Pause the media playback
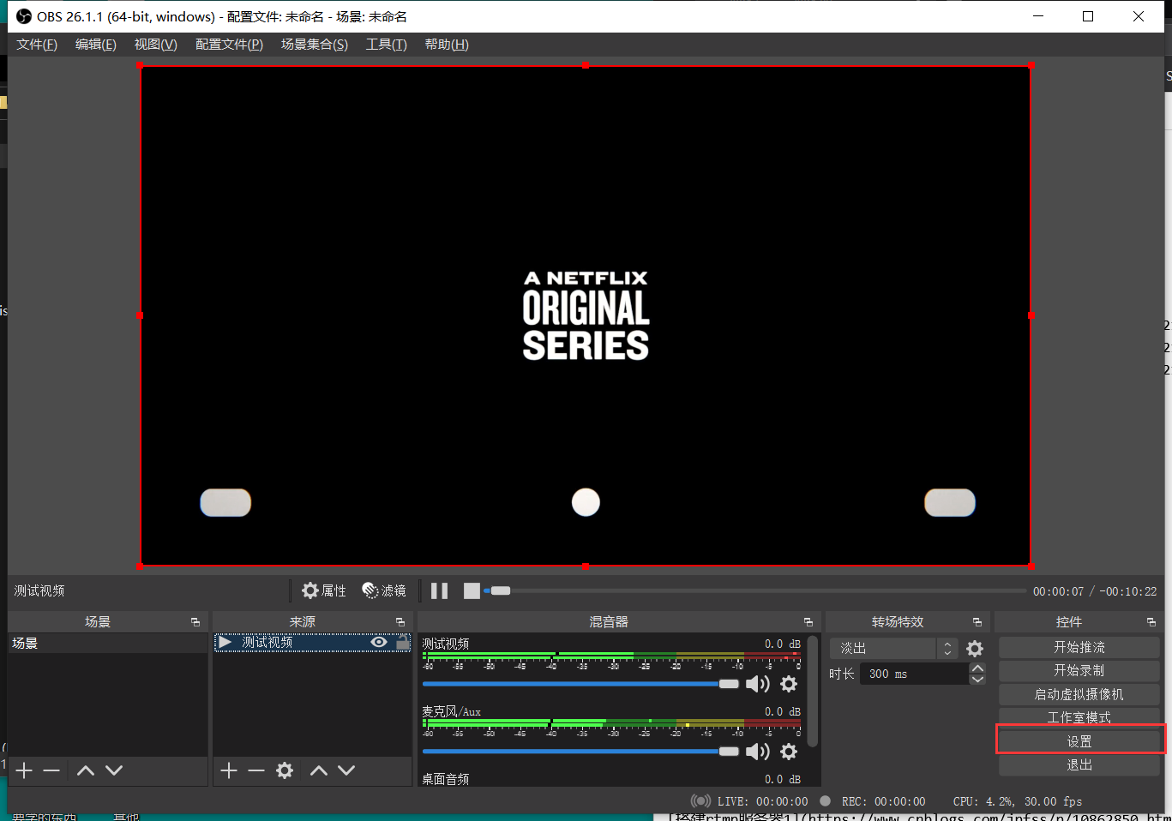Image resolution: width=1172 pixels, height=821 pixels. click(440, 590)
